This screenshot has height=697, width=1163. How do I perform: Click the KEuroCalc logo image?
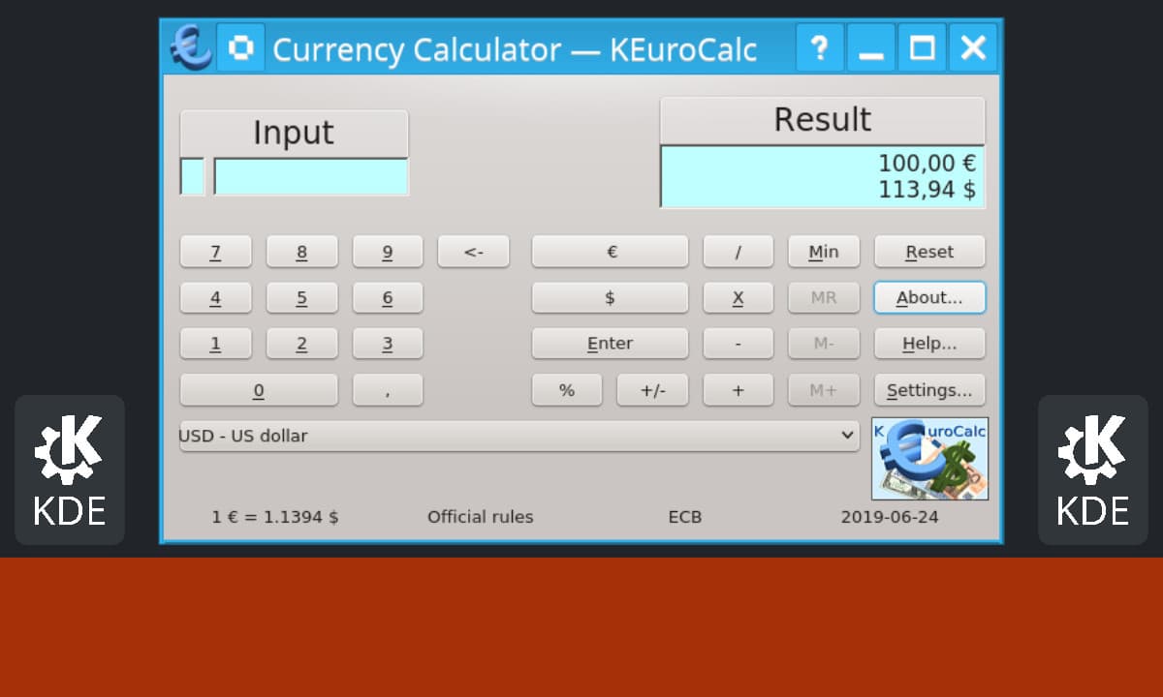(929, 458)
